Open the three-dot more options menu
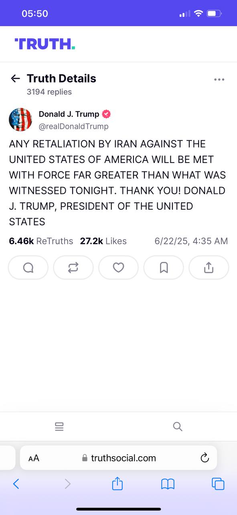Image resolution: width=237 pixels, height=515 pixels. (219, 79)
